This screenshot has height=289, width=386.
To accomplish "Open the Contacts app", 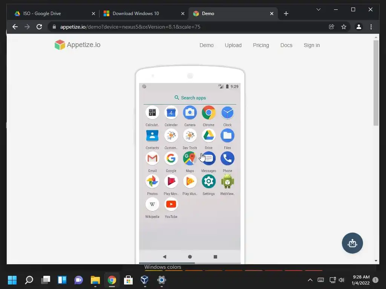I will pyautogui.click(x=152, y=135).
